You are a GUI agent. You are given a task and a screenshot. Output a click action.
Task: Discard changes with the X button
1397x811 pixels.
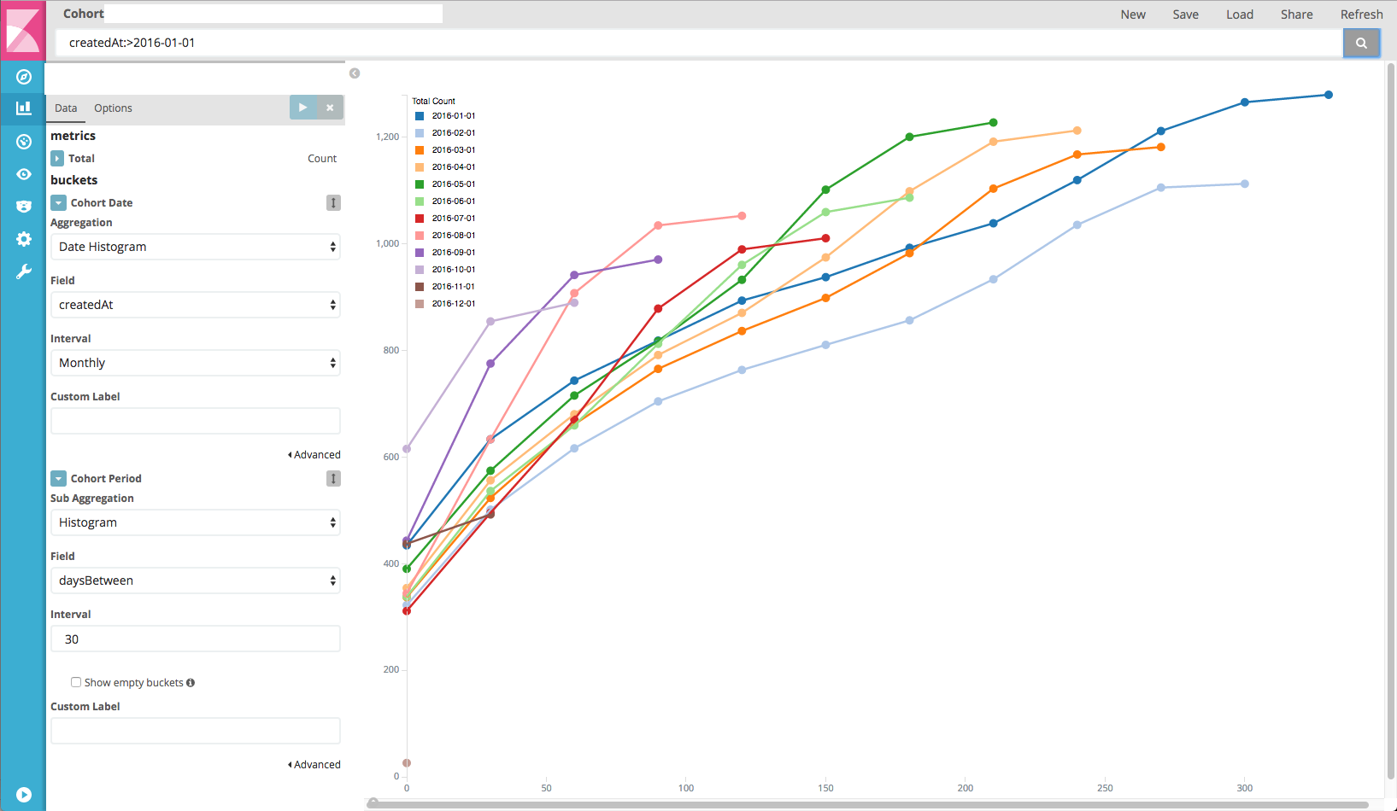pos(330,108)
